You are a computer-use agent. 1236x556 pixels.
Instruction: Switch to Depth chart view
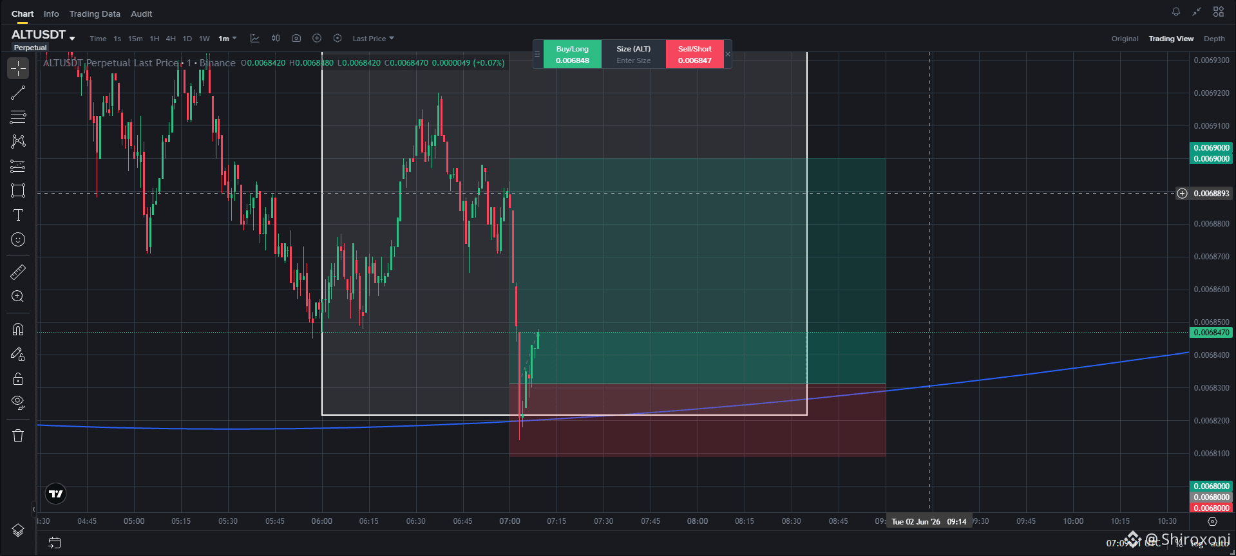pos(1214,39)
